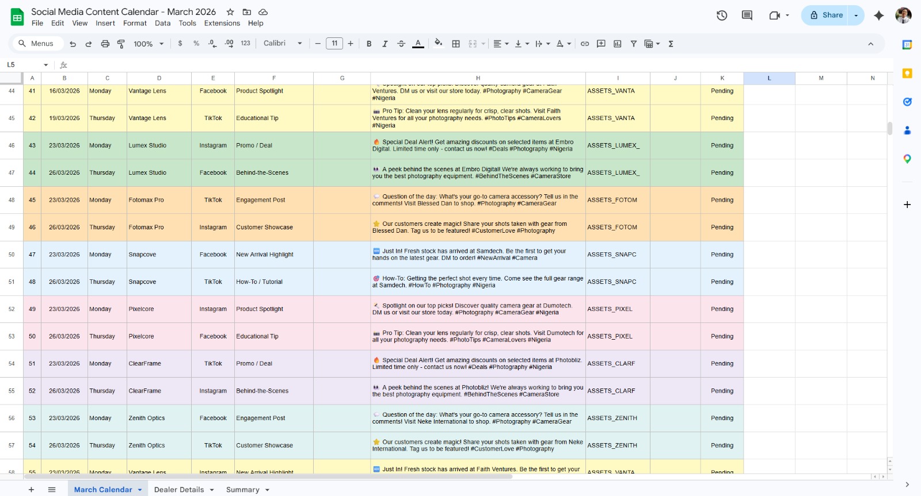
Task: Decrease font size
Action: click(x=318, y=44)
